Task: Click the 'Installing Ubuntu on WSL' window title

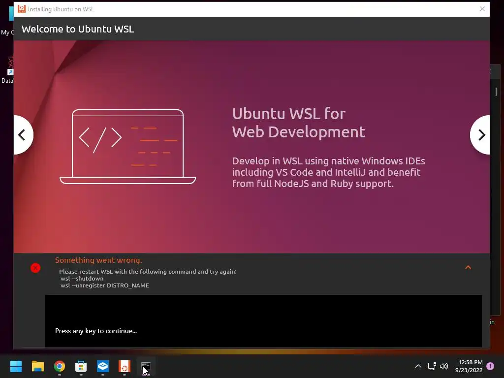Action: [61, 9]
